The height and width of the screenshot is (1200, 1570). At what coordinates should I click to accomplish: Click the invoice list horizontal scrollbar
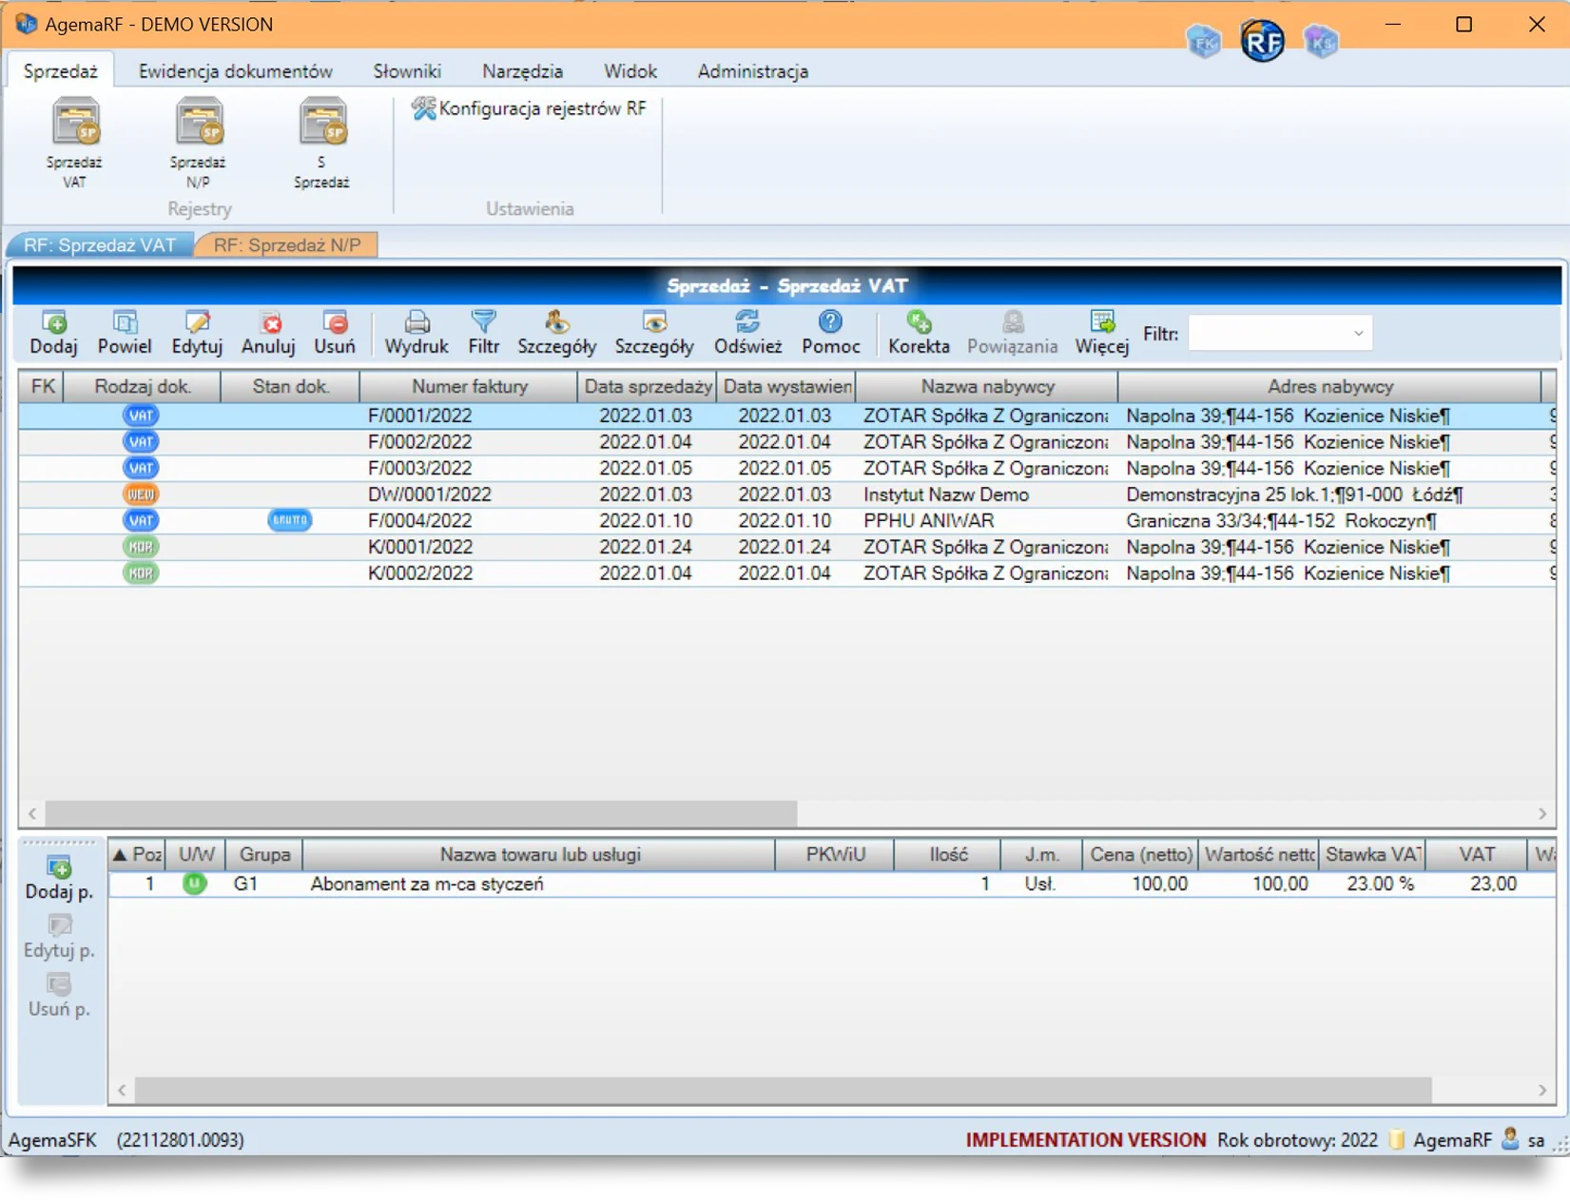[x=421, y=813]
